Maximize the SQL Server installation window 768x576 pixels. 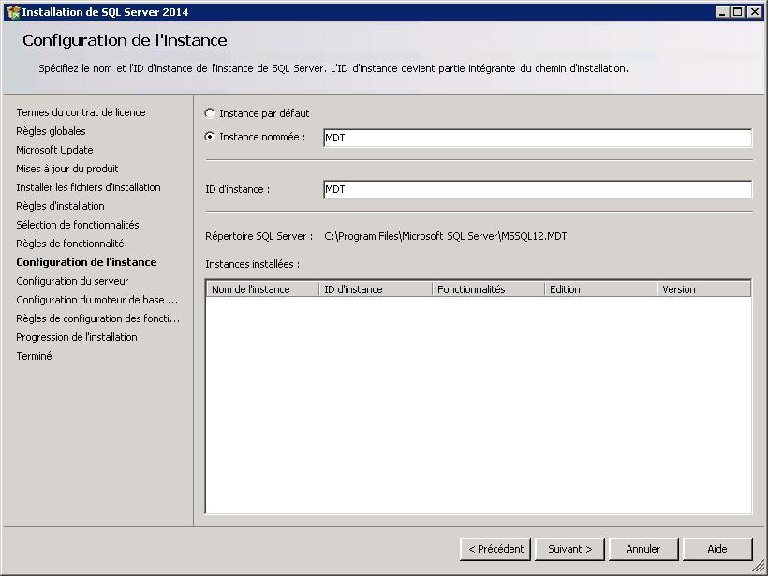(738, 12)
